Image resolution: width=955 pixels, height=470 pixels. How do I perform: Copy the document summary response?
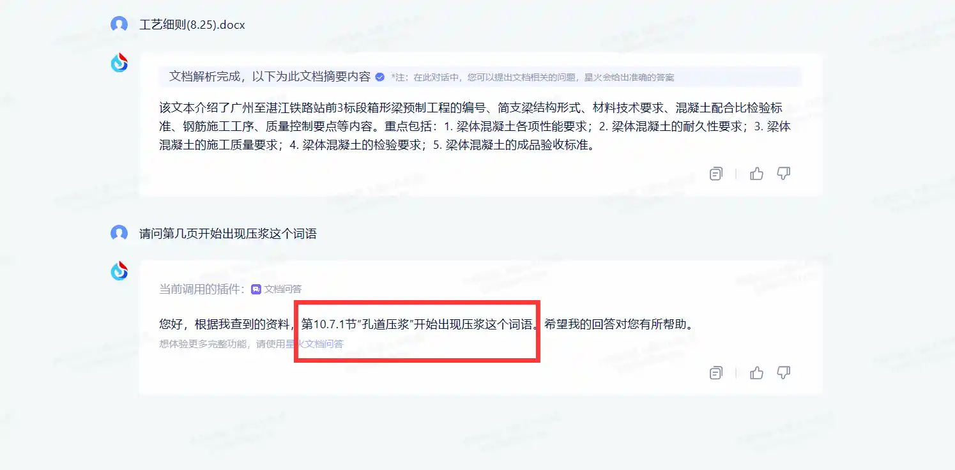pos(716,174)
